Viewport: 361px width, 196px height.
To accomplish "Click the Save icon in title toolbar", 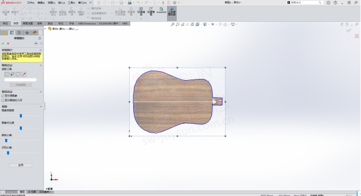I will point(121,3).
